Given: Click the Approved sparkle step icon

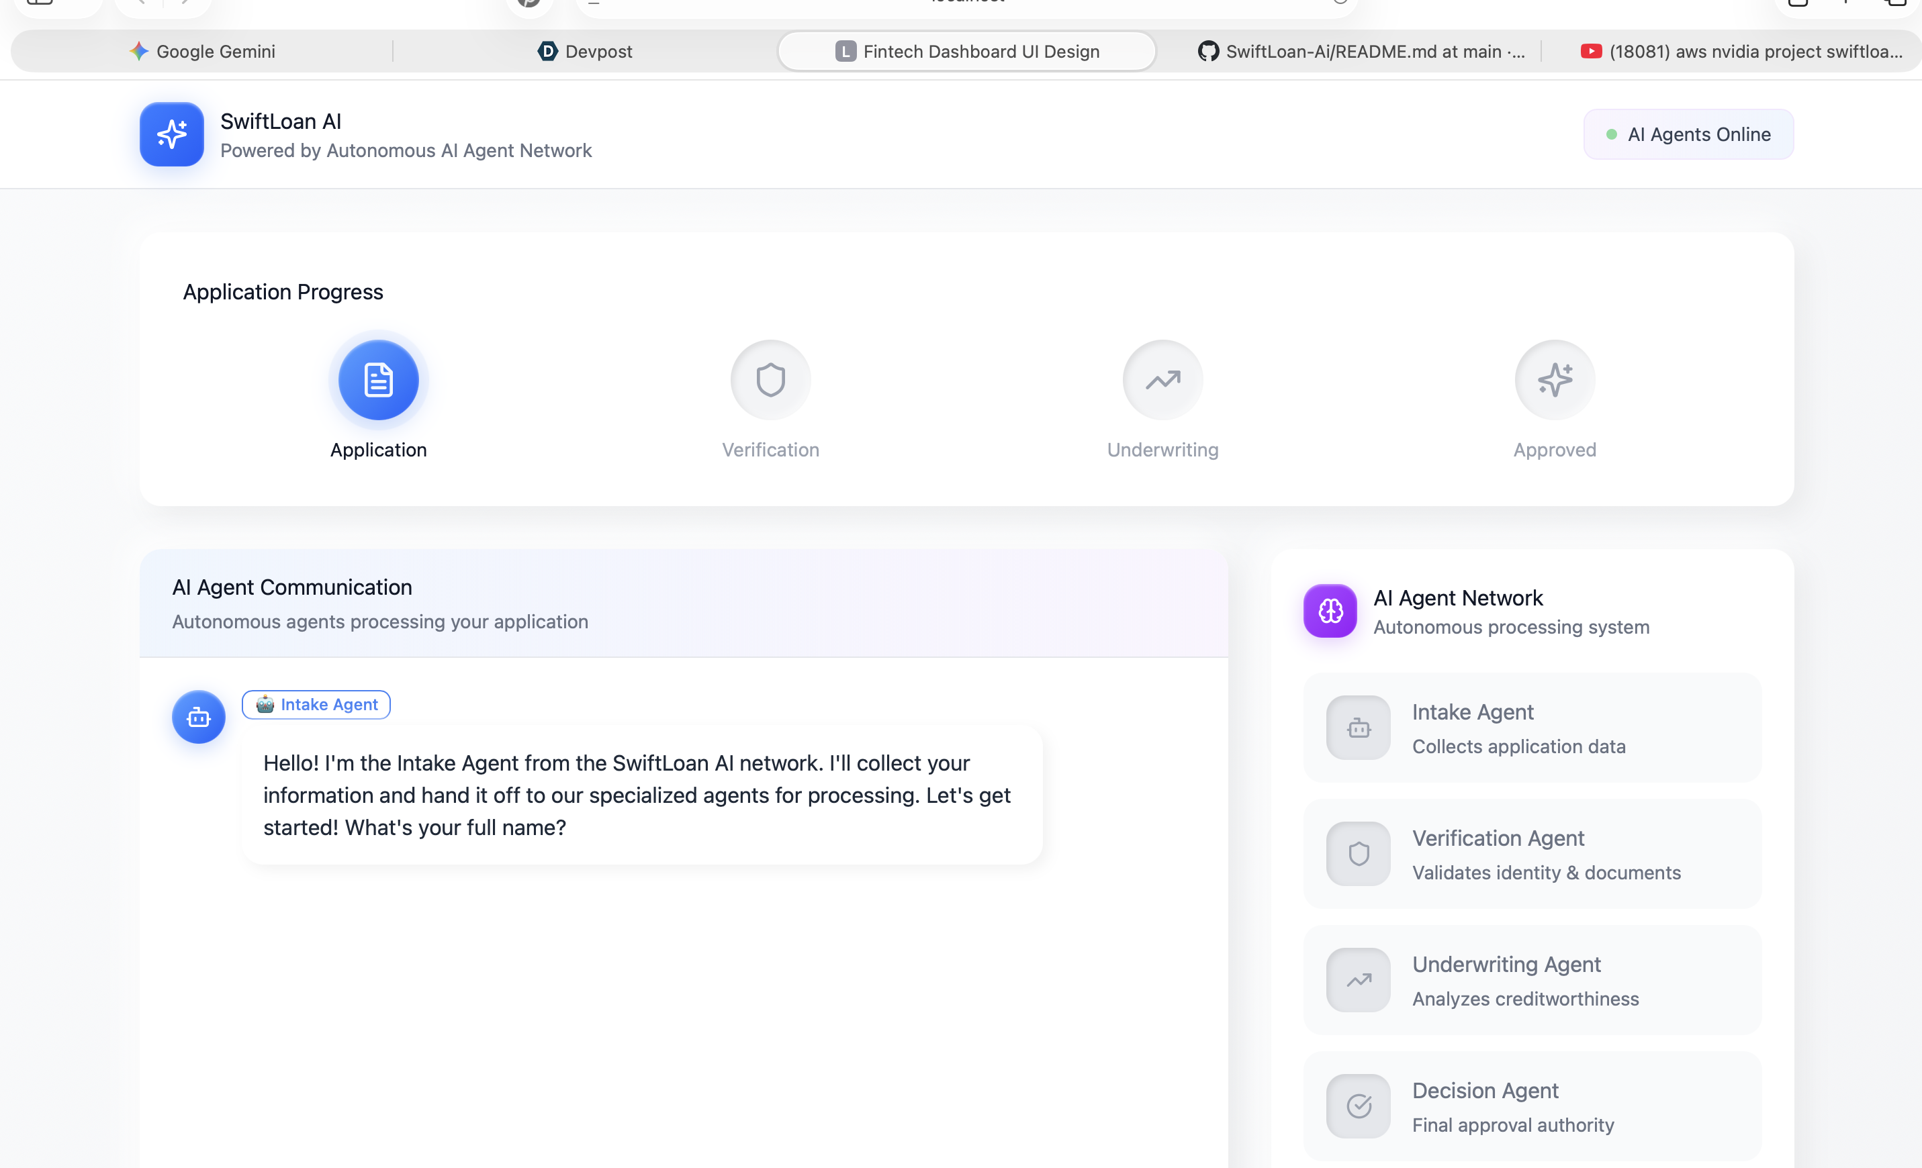Looking at the screenshot, I should (x=1555, y=380).
